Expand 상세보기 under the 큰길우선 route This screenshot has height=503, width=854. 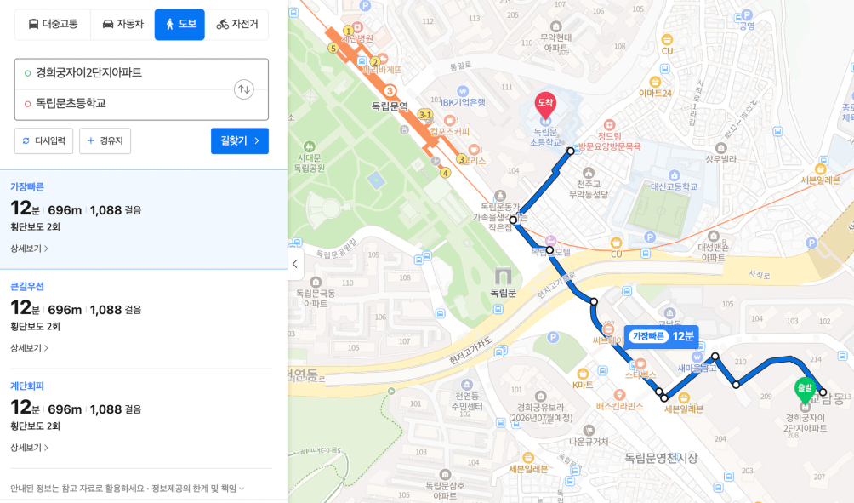(x=30, y=348)
